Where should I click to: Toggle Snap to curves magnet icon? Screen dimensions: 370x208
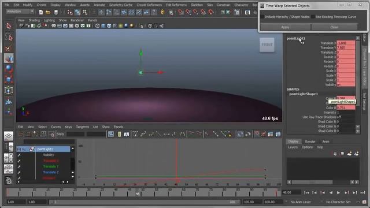188,12
